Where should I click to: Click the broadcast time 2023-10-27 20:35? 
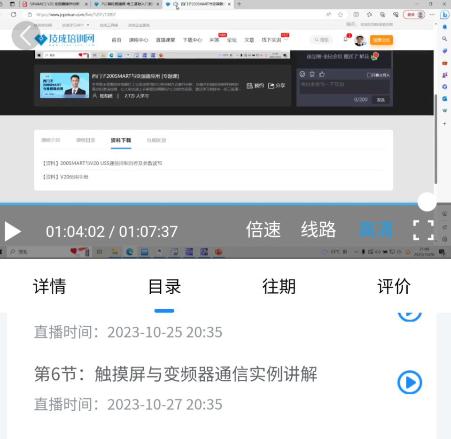coord(165,404)
